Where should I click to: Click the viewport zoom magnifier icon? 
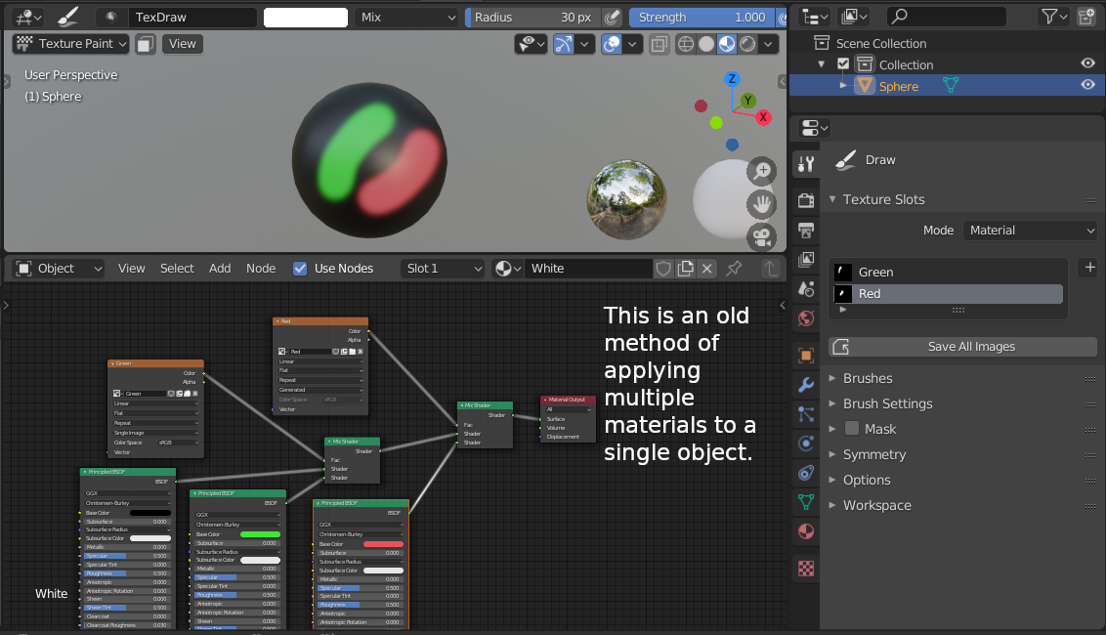(762, 171)
